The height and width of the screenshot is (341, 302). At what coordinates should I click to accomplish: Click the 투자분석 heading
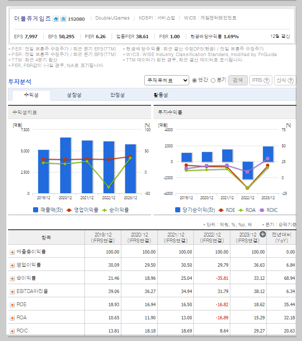(20, 82)
